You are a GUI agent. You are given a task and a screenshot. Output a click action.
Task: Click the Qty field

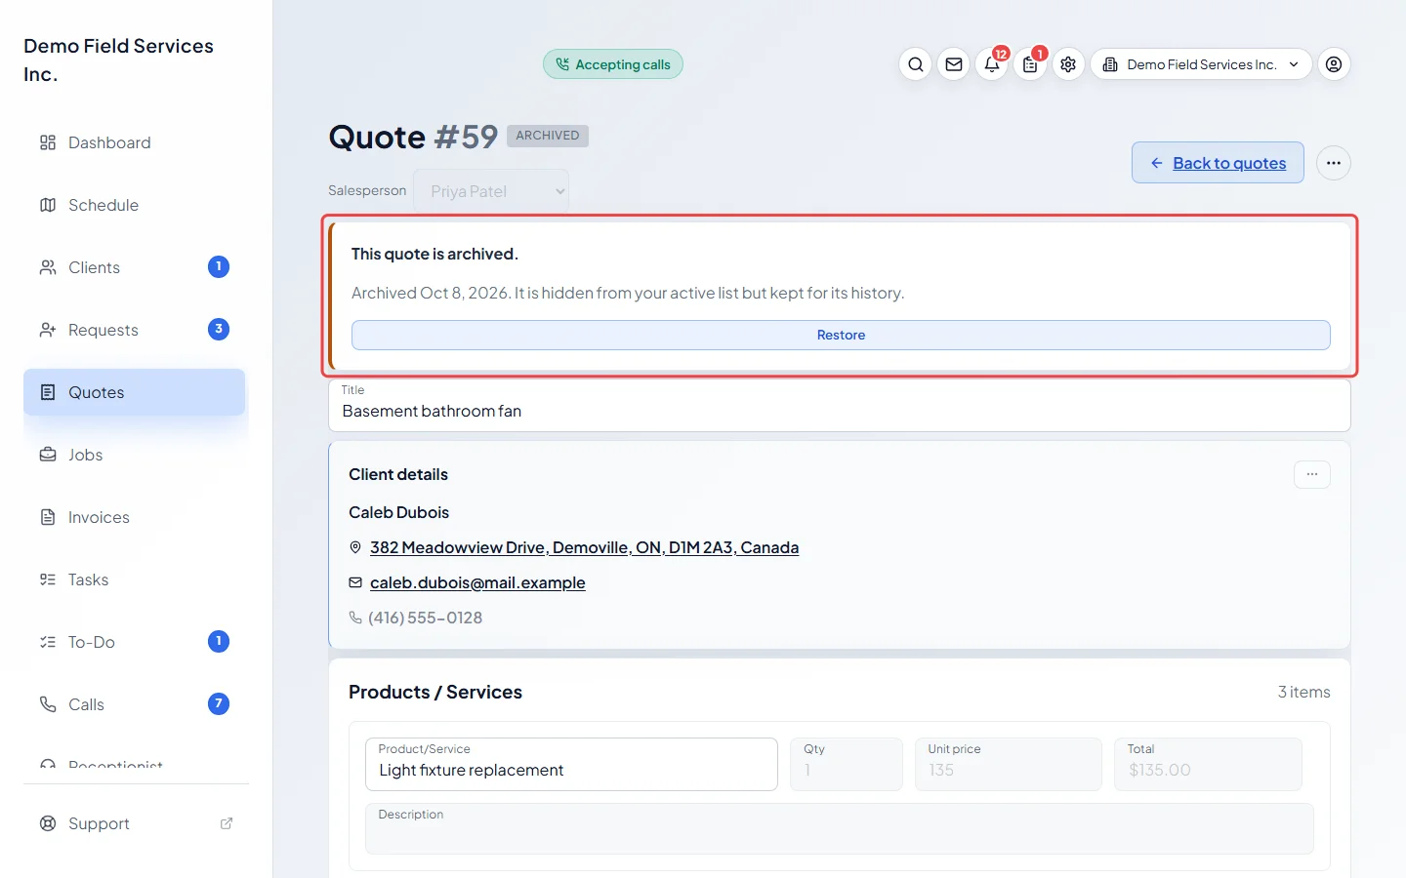coord(847,764)
